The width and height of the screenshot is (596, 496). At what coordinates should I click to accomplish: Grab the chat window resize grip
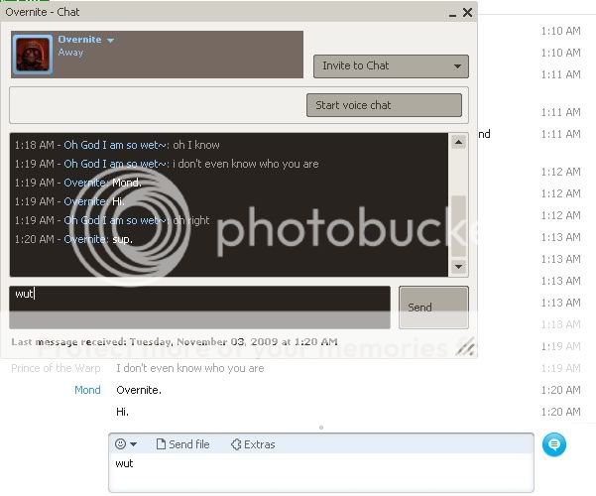464,346
